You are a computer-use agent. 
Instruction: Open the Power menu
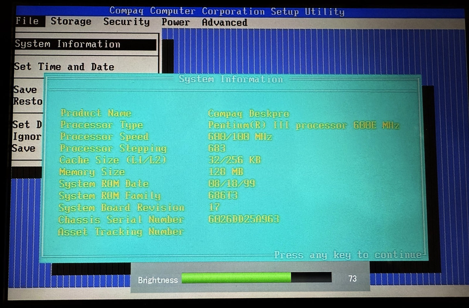(176, 22)
